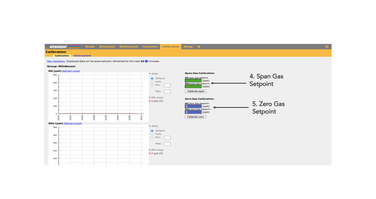Screen dimensions: 376x199
Task: Open the Graph tab
Action: 90,47
